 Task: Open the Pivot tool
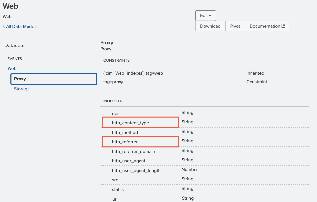point(235,26)
